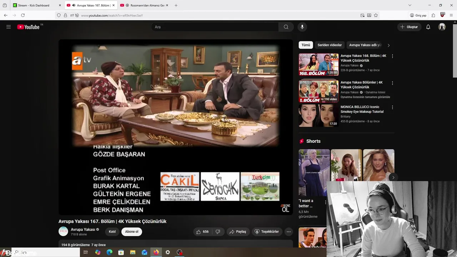The image size is (457, 257).
Task: Click ABONE OL watermark in the player
Action: pyautogui.click(x=285, y=208)
